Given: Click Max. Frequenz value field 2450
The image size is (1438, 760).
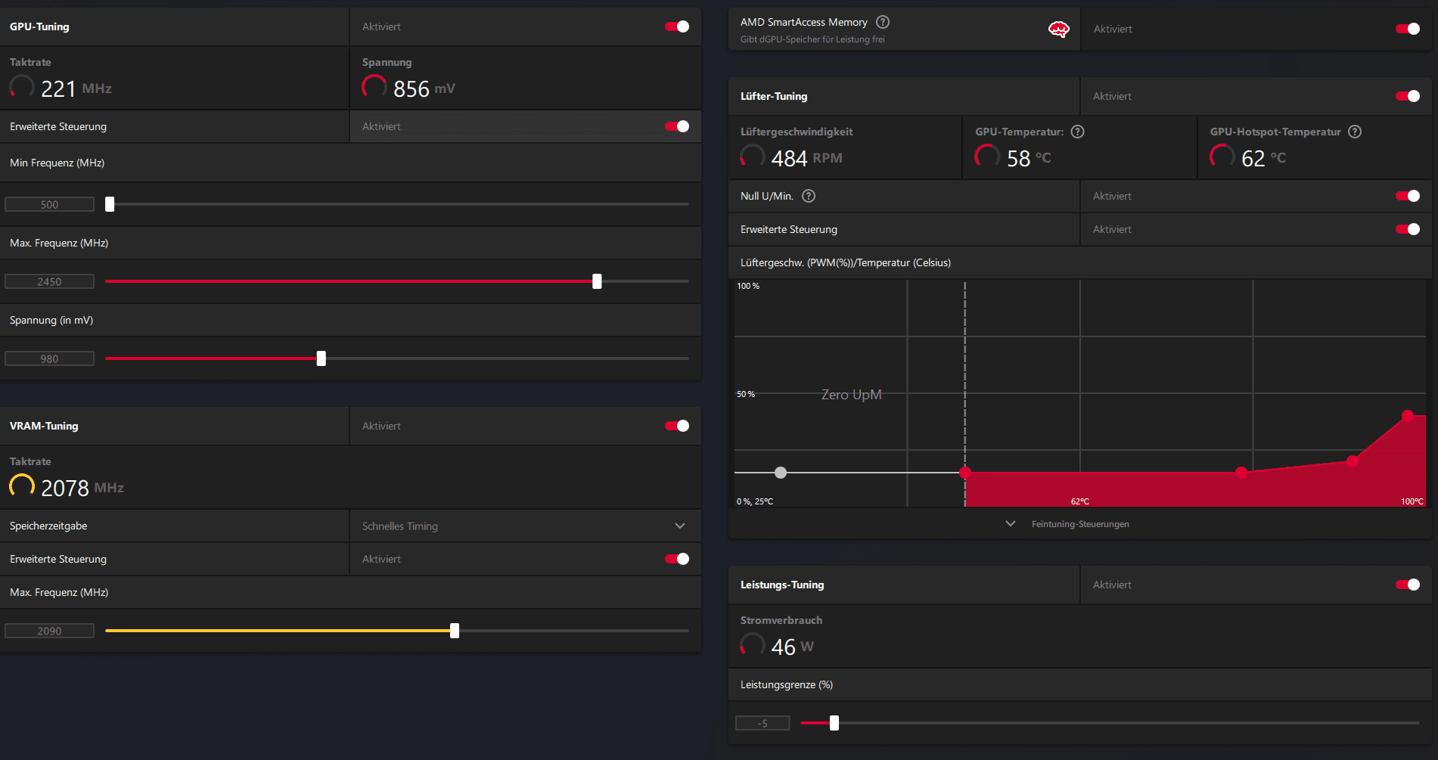Looking at the screenshot, I should coord(49,281).
